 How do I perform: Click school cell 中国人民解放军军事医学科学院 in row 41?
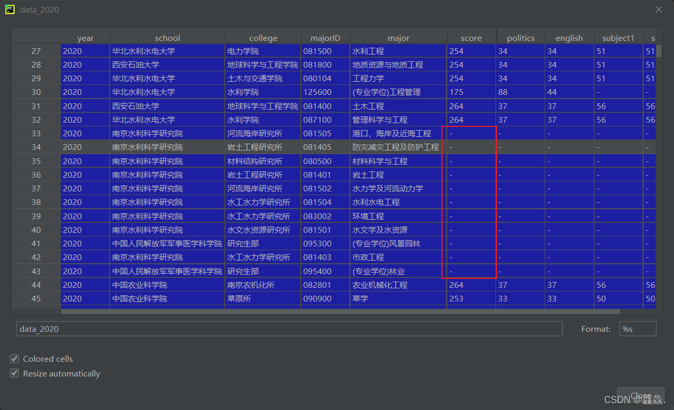tap(168, 243)
